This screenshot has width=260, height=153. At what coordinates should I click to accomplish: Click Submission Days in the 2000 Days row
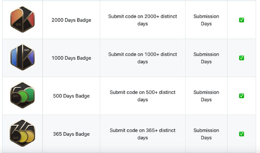pos(206,20)
